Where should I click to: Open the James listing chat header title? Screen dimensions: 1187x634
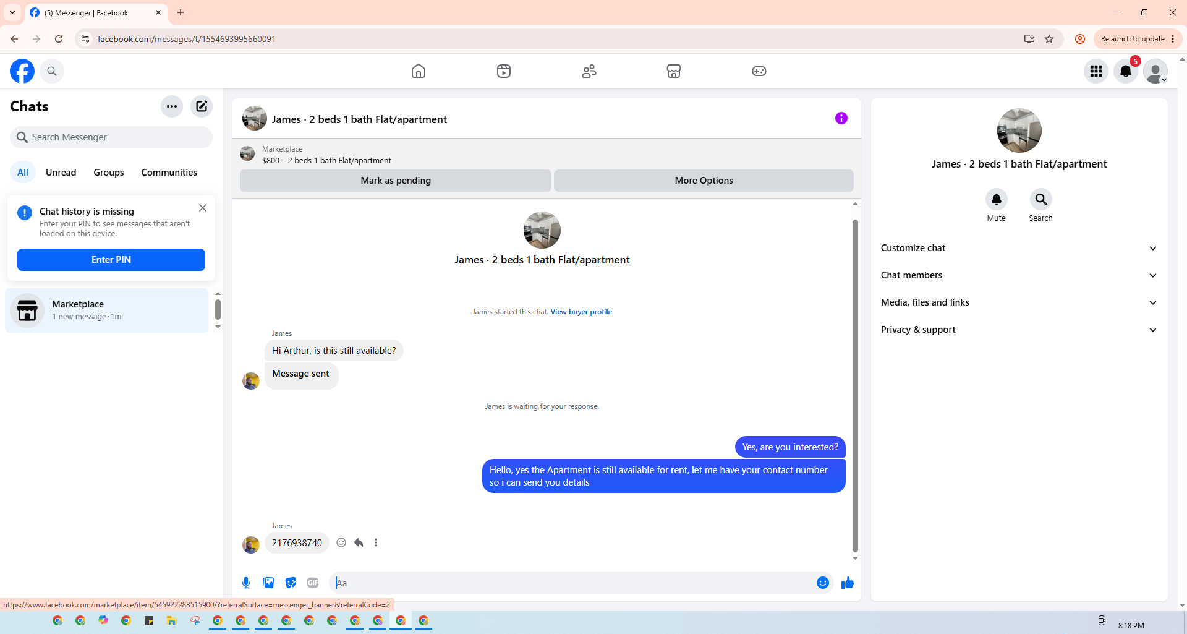tap(359, 119)
